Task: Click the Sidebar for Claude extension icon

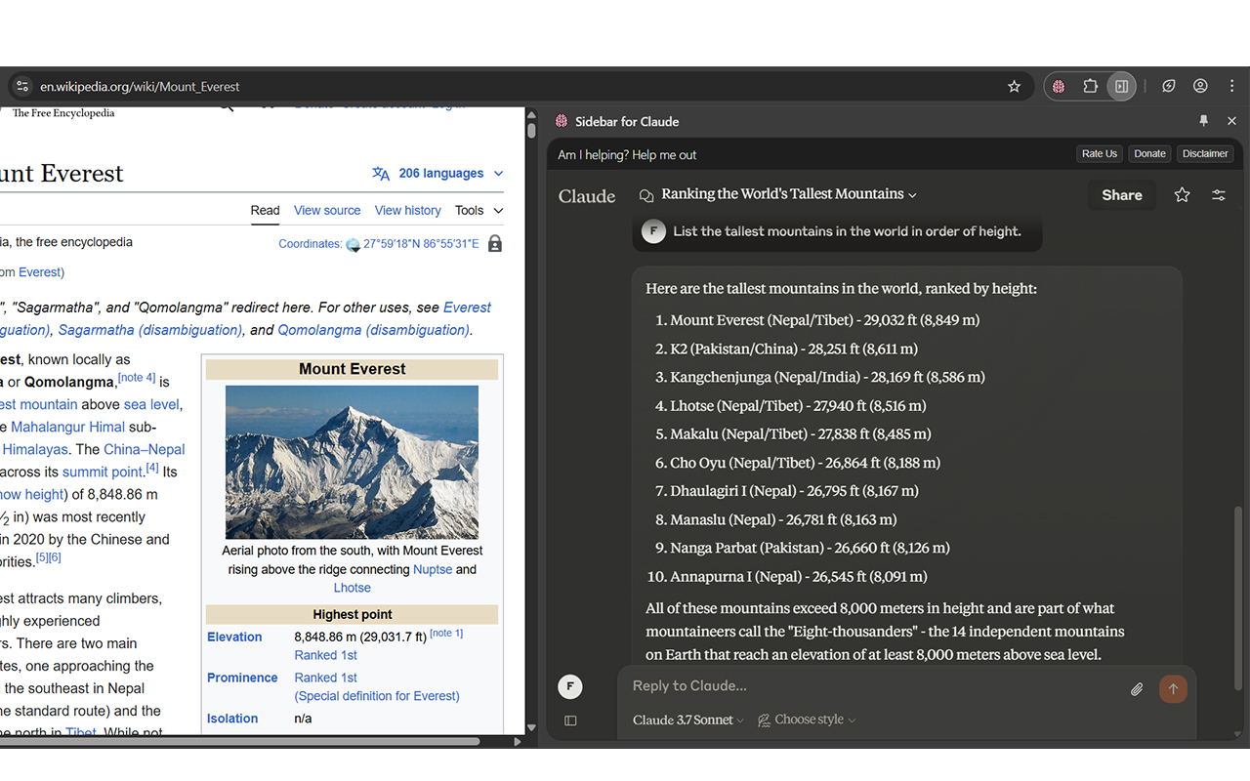Action: [x=1059, y=86]
